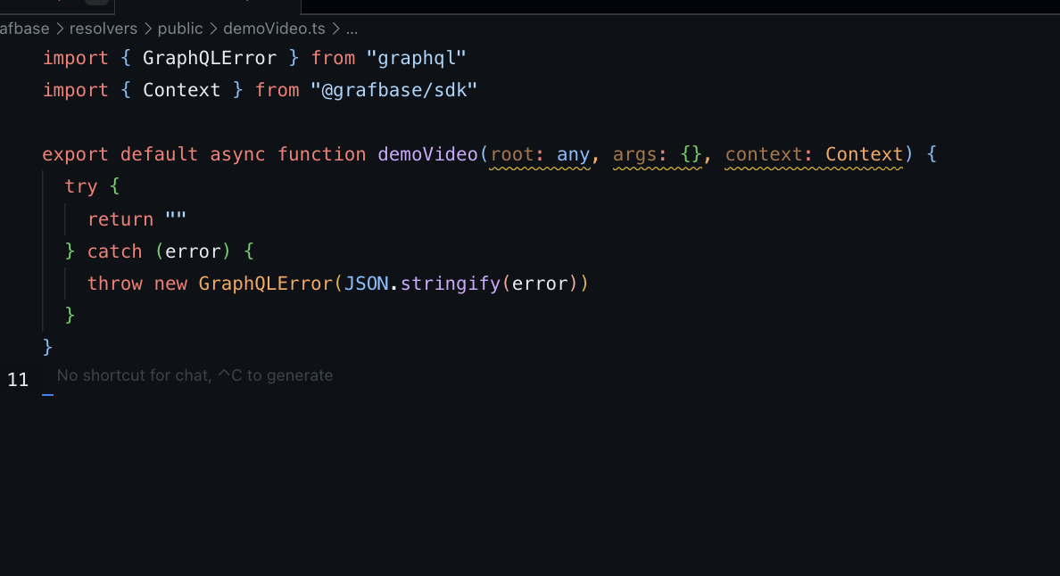Screen dimensions: 1060x576
Task: Click the "stringify" method call
Action: tap(451, 284)
